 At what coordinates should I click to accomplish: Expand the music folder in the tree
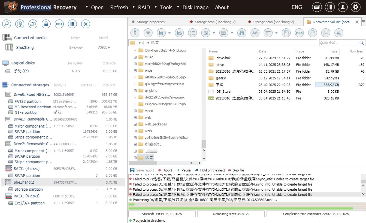coord(135,57)
